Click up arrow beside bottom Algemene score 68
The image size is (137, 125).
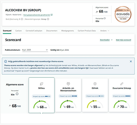[10, 106]
